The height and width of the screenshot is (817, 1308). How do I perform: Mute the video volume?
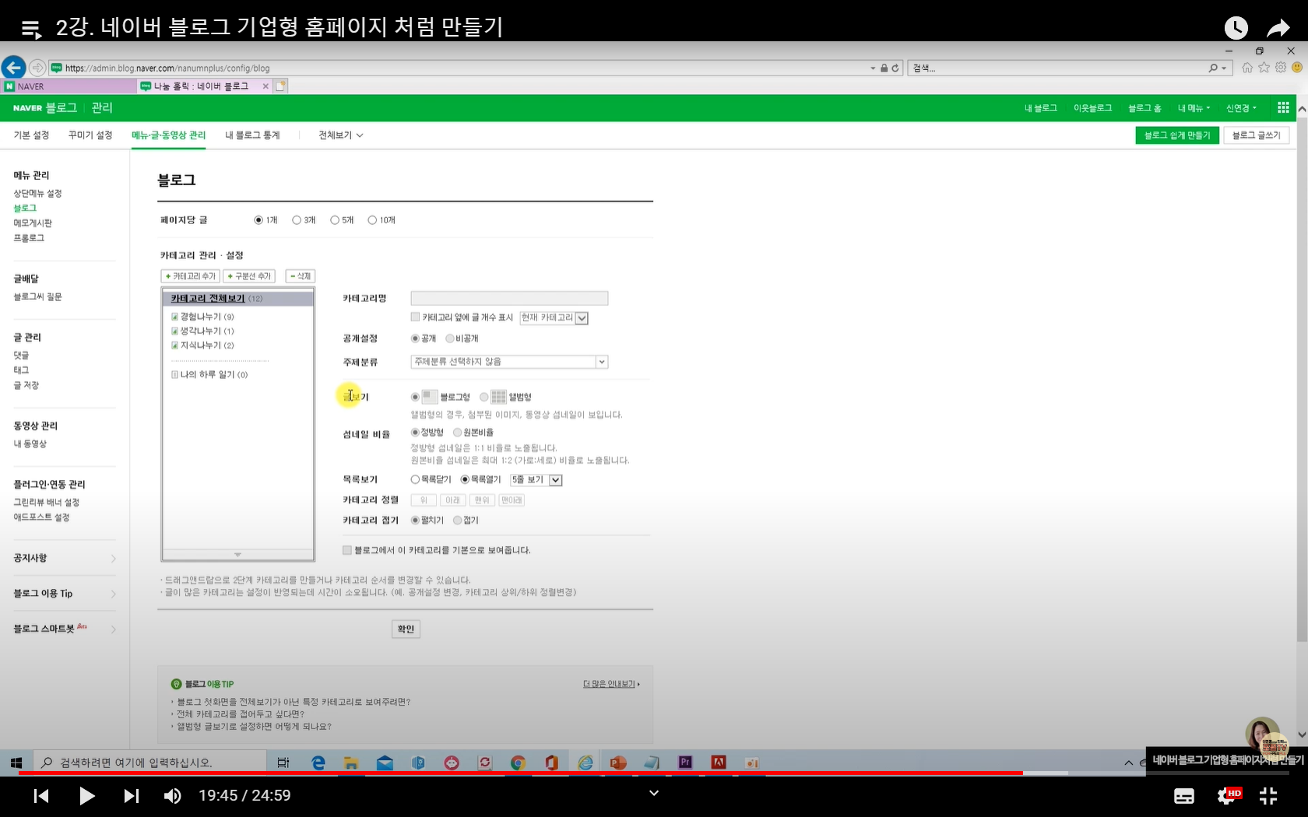click(172, 795)
